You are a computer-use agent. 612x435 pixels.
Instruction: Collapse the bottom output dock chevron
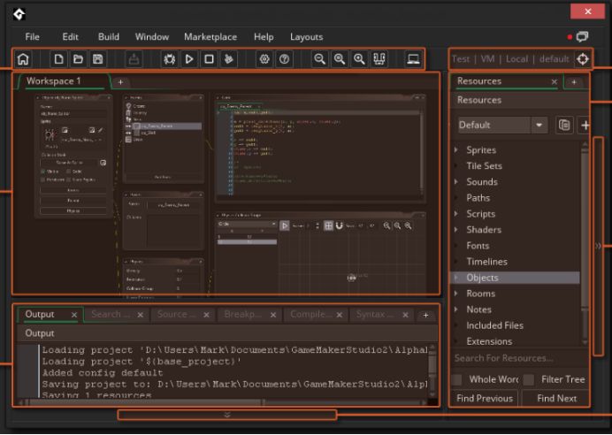click(227, 414)
